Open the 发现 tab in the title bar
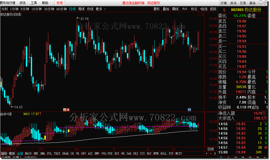The image size is (270, 160). [x=60, y=3]
